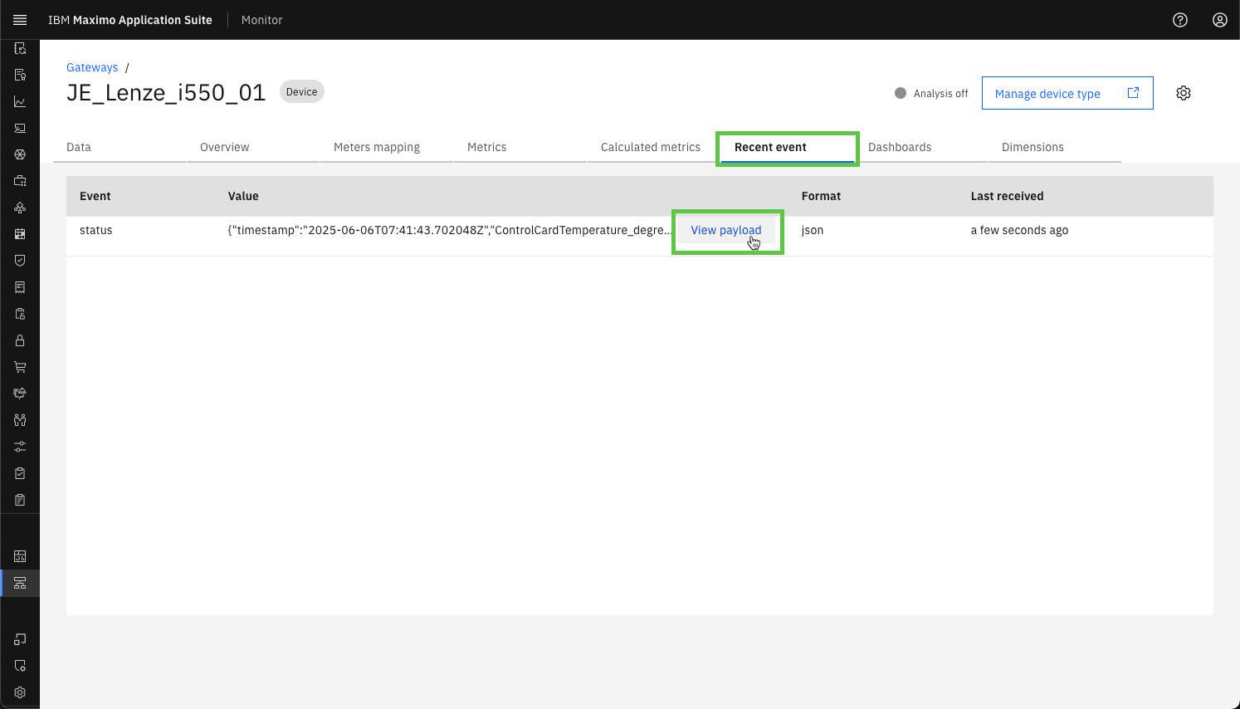Switch to the Overview tab
Viewport: 1240px width, 709px height.
[x=253, y=147]
